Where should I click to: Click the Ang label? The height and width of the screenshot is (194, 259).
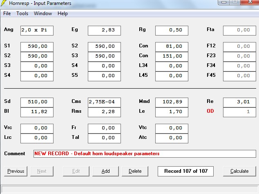[9, 30]
